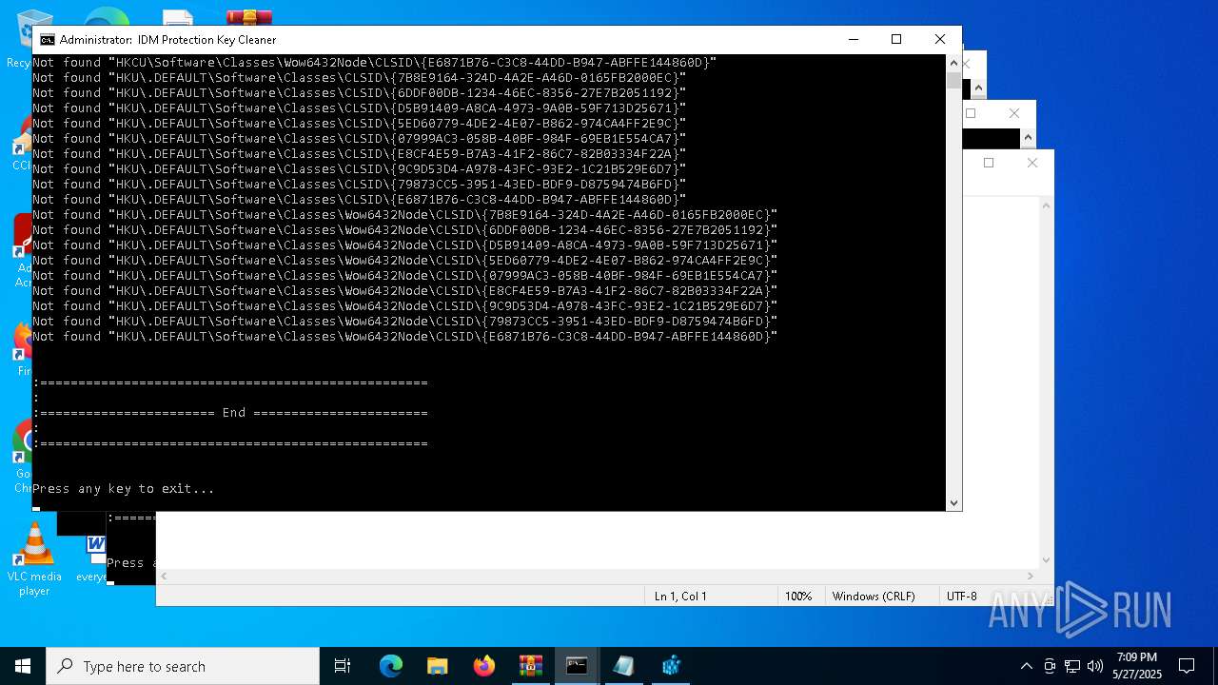Click 'Windows (CRLF)' in Notepad status bar

tap(874, 597)
